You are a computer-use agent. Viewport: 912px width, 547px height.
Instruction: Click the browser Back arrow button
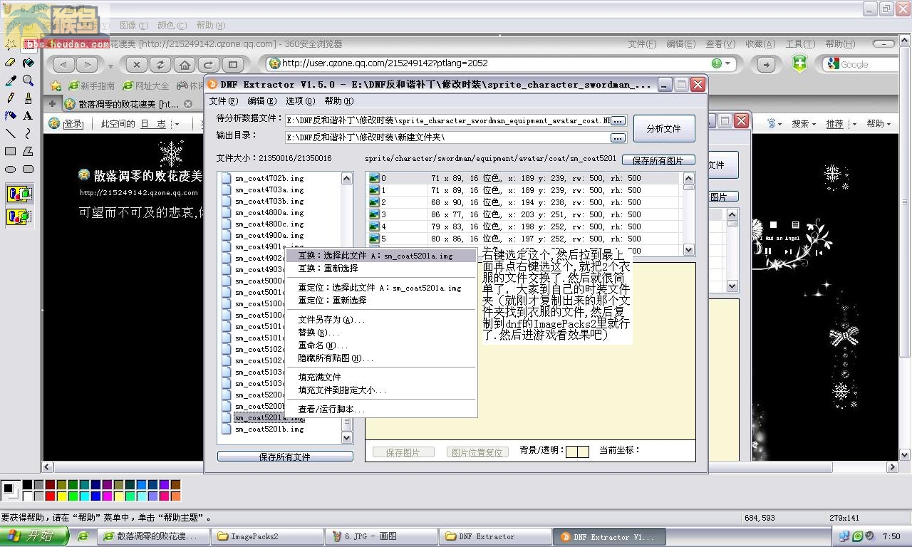coord(63,65)
